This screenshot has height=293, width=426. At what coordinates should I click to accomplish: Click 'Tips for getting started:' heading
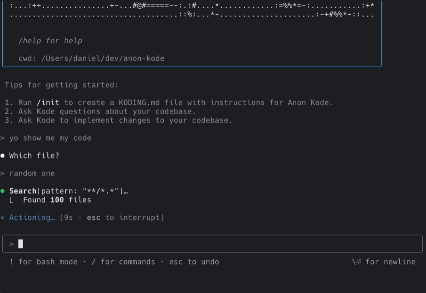(61, 85)
